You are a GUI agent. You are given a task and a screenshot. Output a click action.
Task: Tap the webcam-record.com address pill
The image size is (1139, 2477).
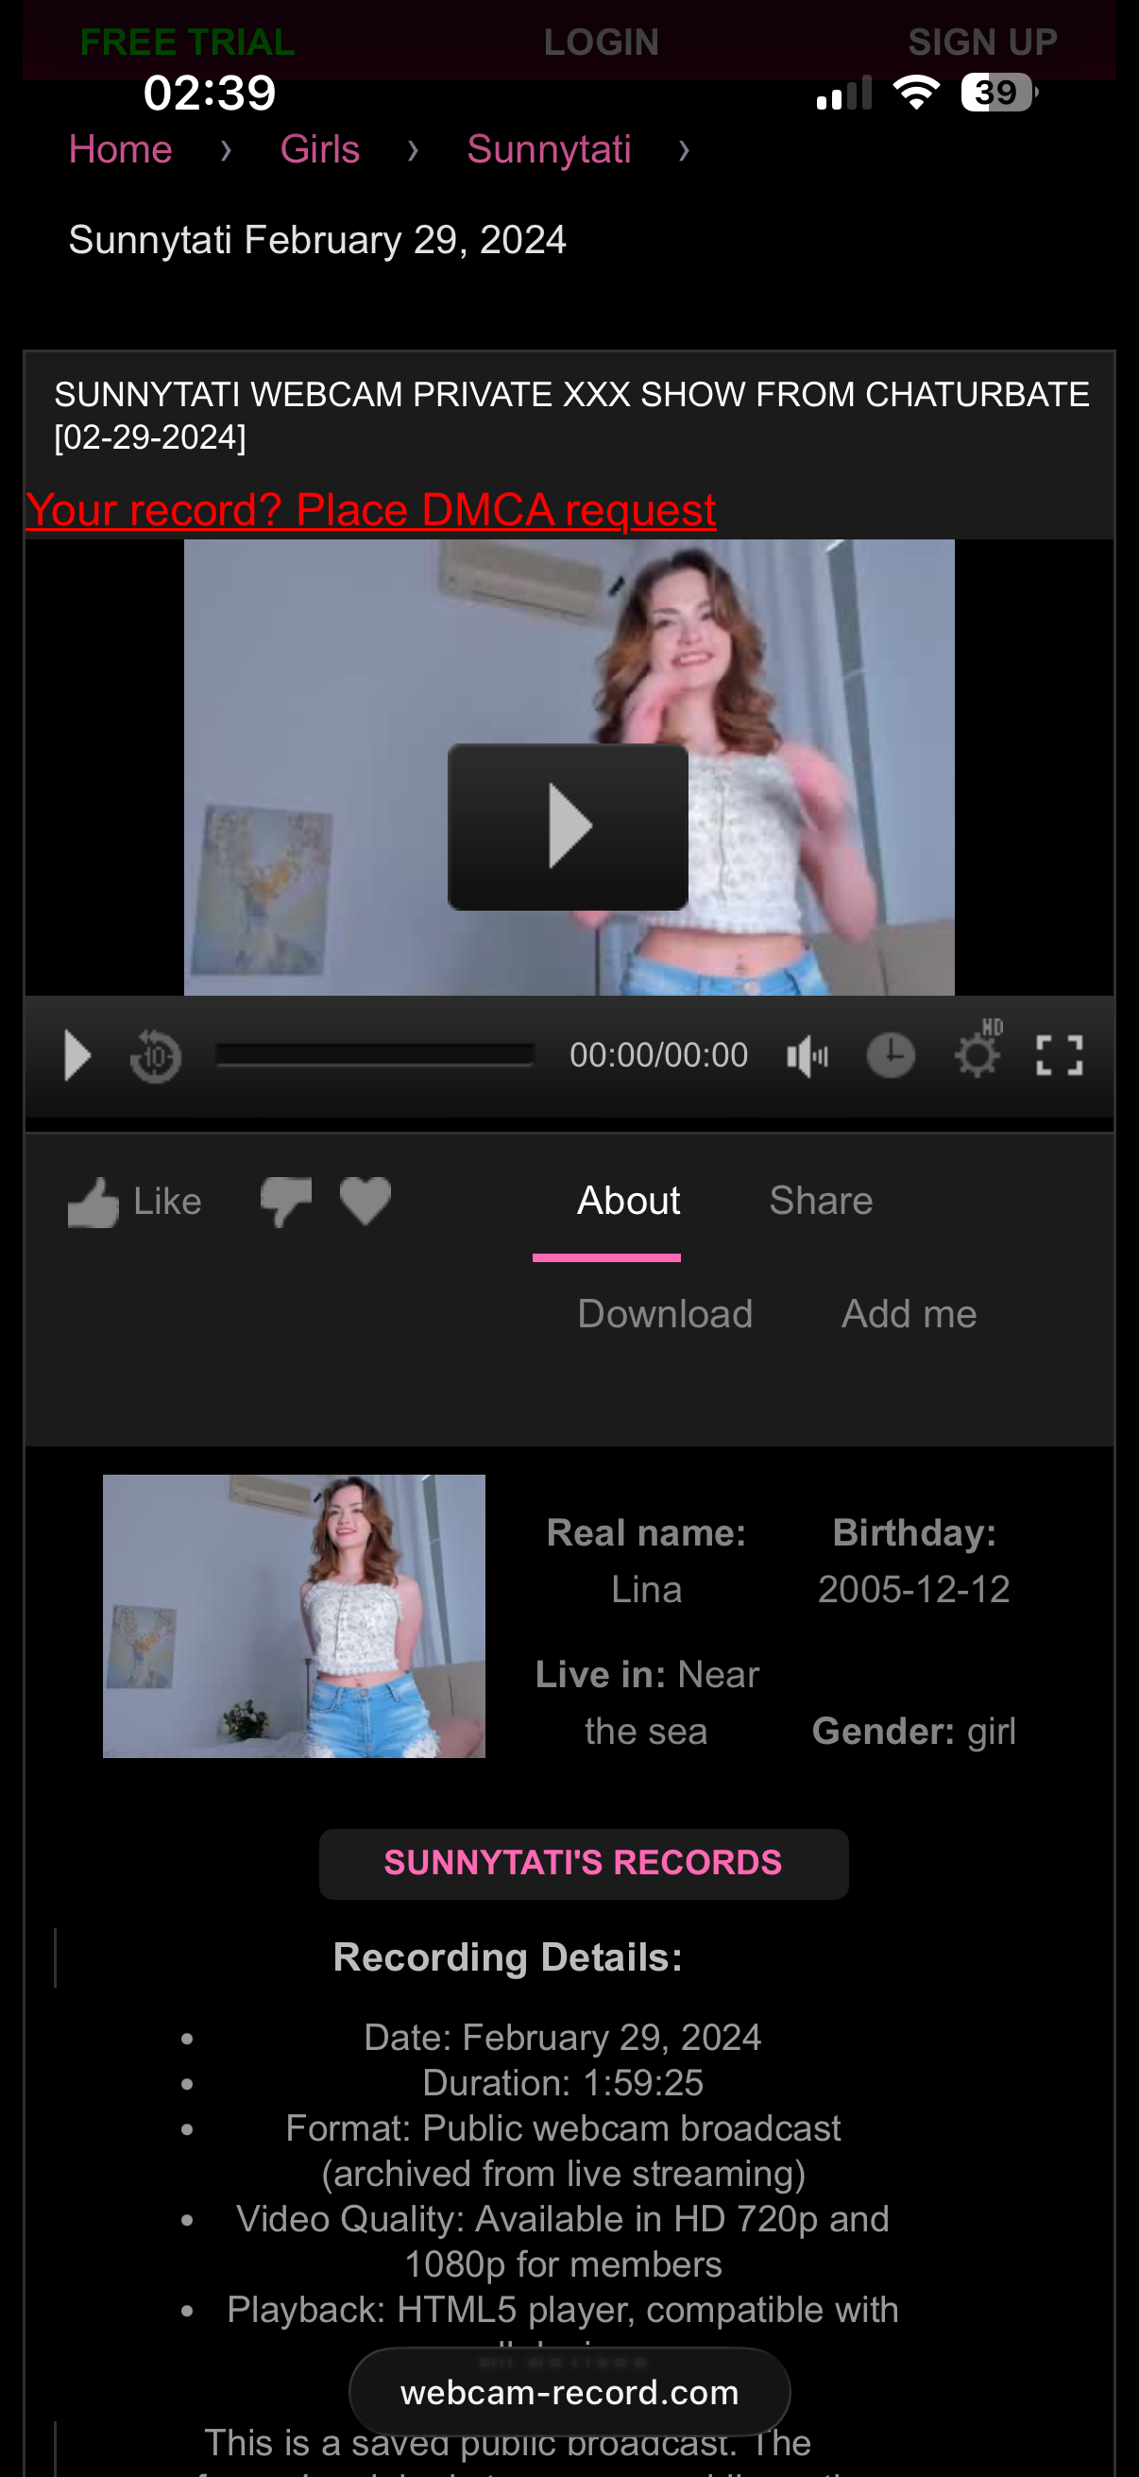click(x=570, y=2391)
